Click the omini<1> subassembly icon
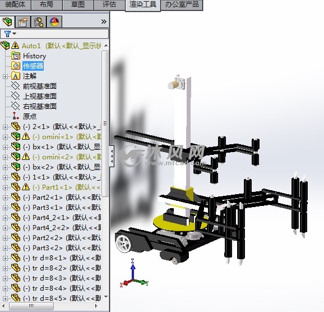The width and height of the screenshot is (324, 312). pos(16,136)
